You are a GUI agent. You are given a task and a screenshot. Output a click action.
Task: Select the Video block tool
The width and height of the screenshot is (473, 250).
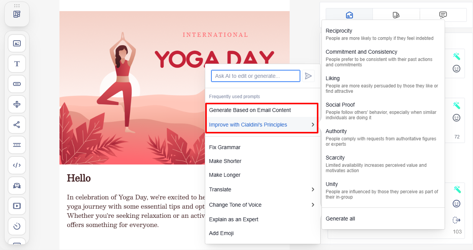[17, 206]
